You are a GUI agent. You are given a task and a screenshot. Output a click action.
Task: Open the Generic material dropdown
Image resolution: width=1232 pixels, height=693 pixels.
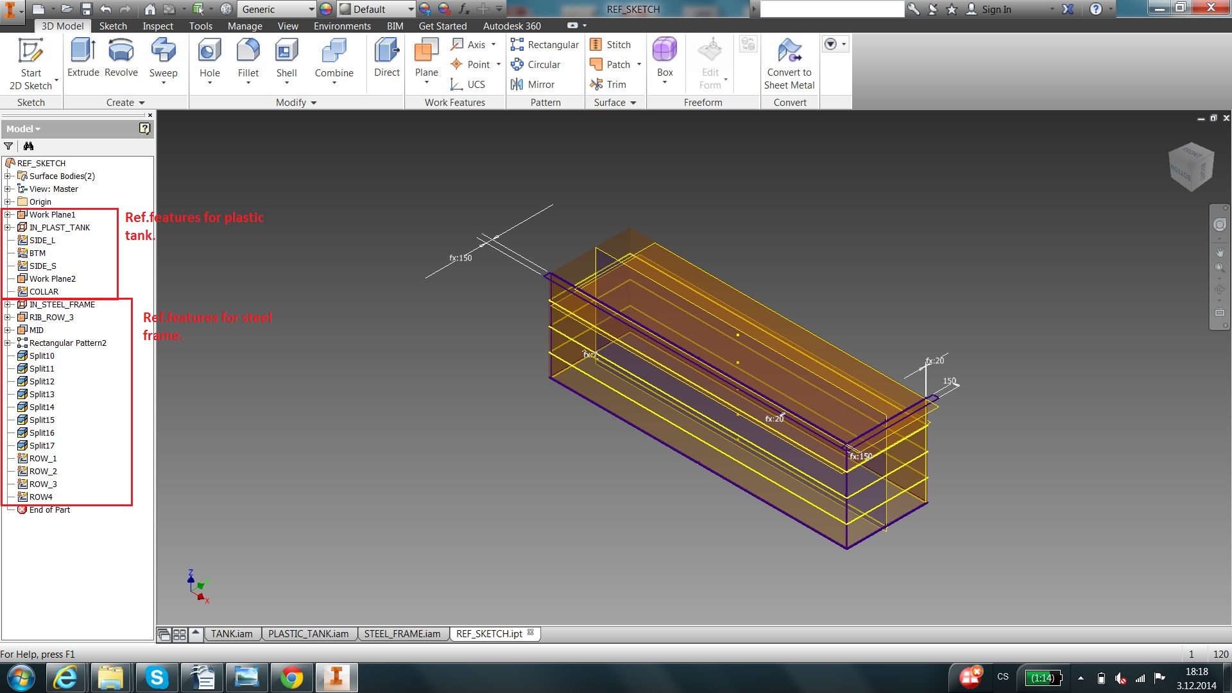311,9
